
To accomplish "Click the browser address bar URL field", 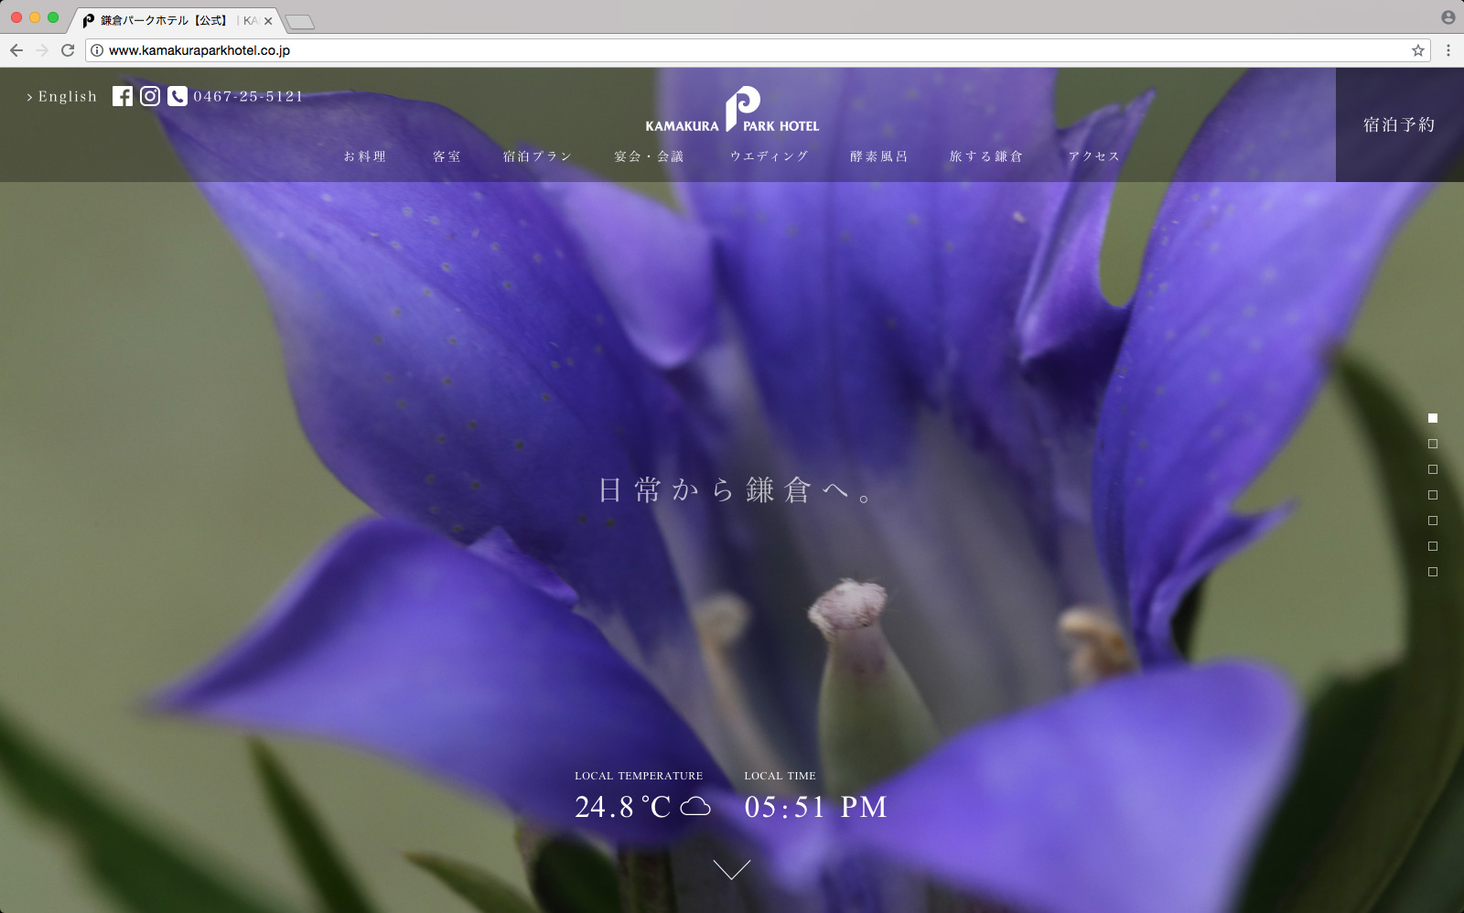I will pos(732,50).
